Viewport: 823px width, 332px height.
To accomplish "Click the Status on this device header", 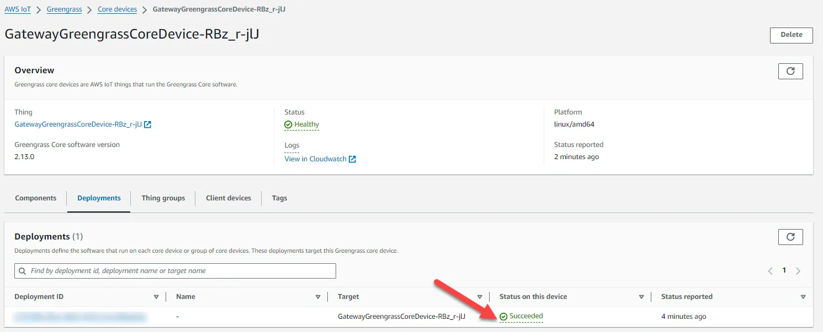I will coord(533,297).
